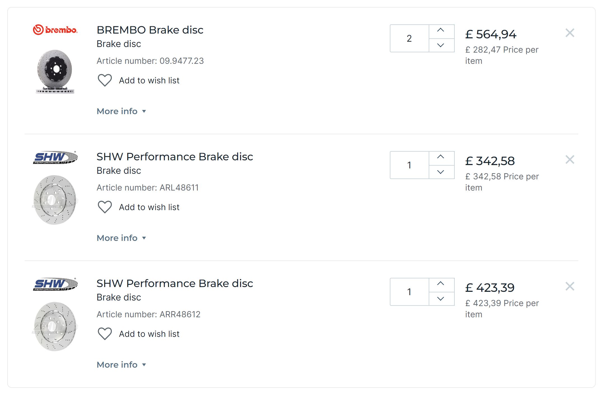Remove the £423,39 SHW brake disc item

coord(570,286)
